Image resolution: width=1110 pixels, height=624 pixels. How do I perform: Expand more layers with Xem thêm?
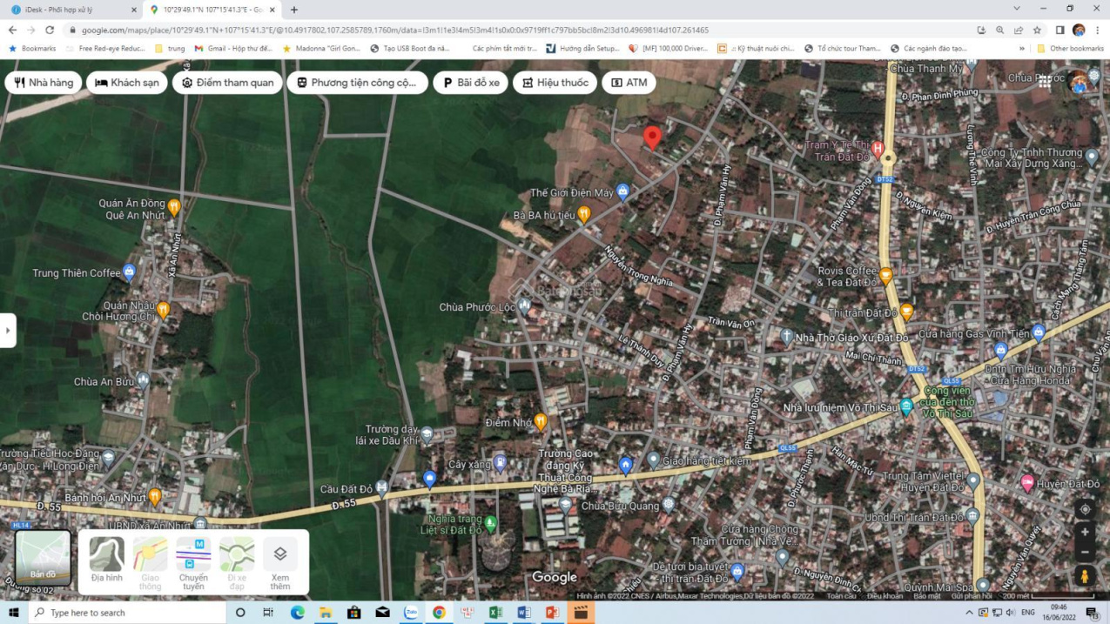[280, 560]
